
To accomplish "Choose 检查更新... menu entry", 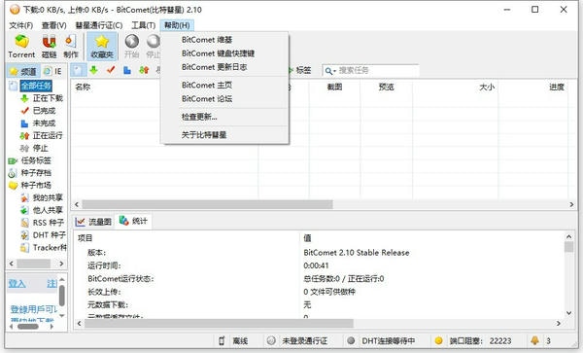I will (224, 117).
